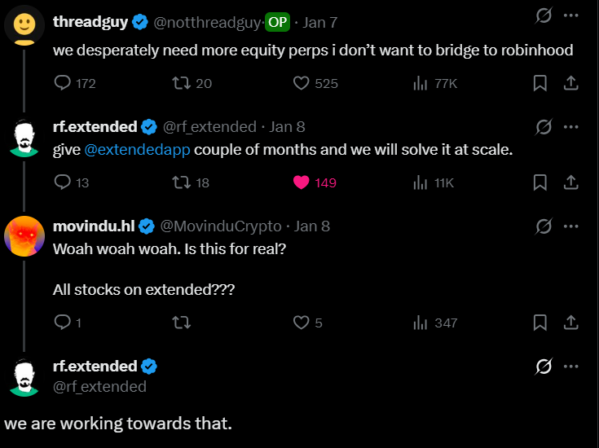Reply to movindu.hl's Woah woah post
Screen dimensions: 599x448
point(67,323)
